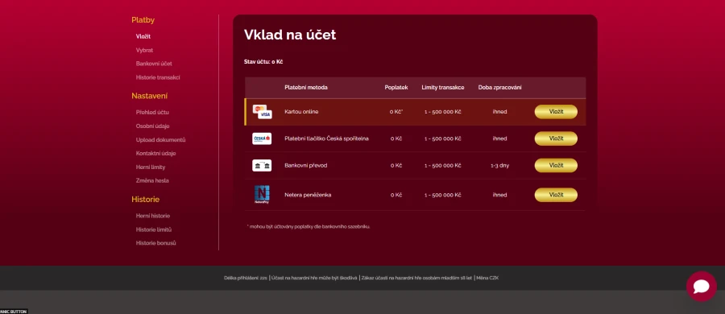The height and width of the screenshot is (314, 725).
Task: Click the bank transfer building icon
Action: click(x=262, y=166)
